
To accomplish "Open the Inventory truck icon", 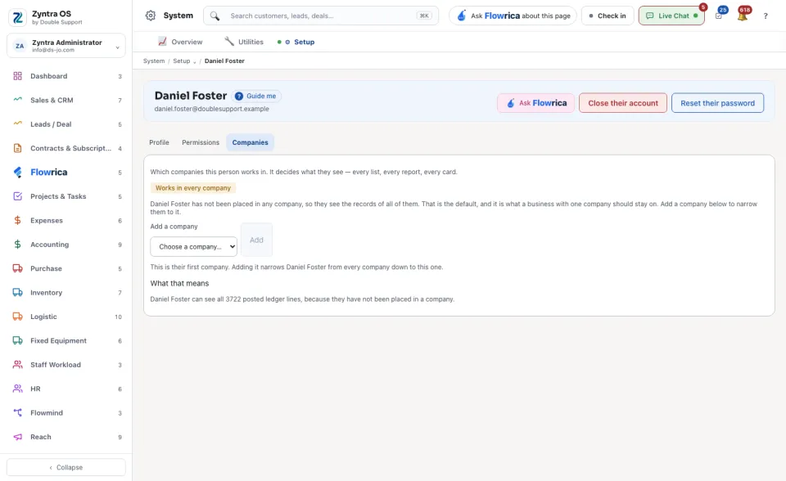I will point(17,293).
